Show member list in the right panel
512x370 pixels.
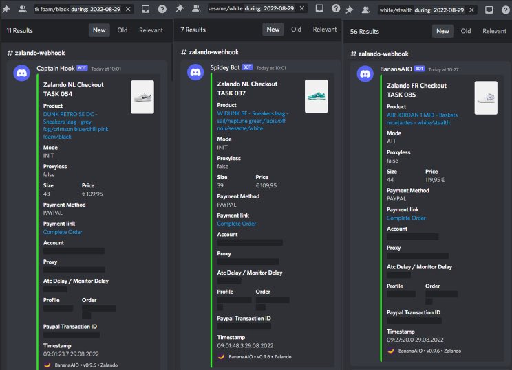(x=365, y=10)
